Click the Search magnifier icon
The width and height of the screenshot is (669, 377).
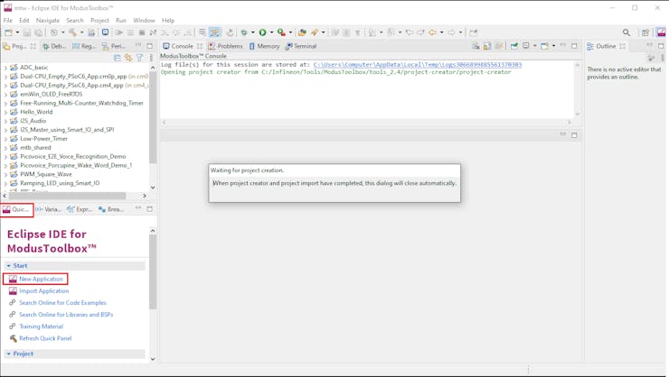[x=627, y=32]
